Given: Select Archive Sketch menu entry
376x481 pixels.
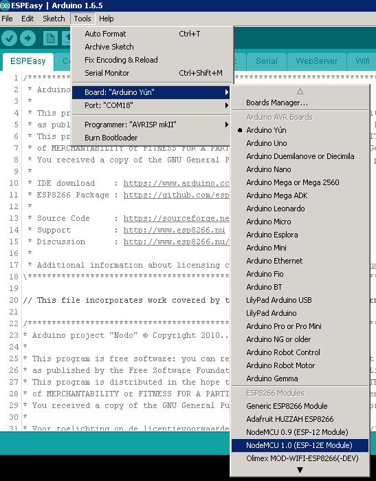Looking at the screenshot, I should (151, 47).
